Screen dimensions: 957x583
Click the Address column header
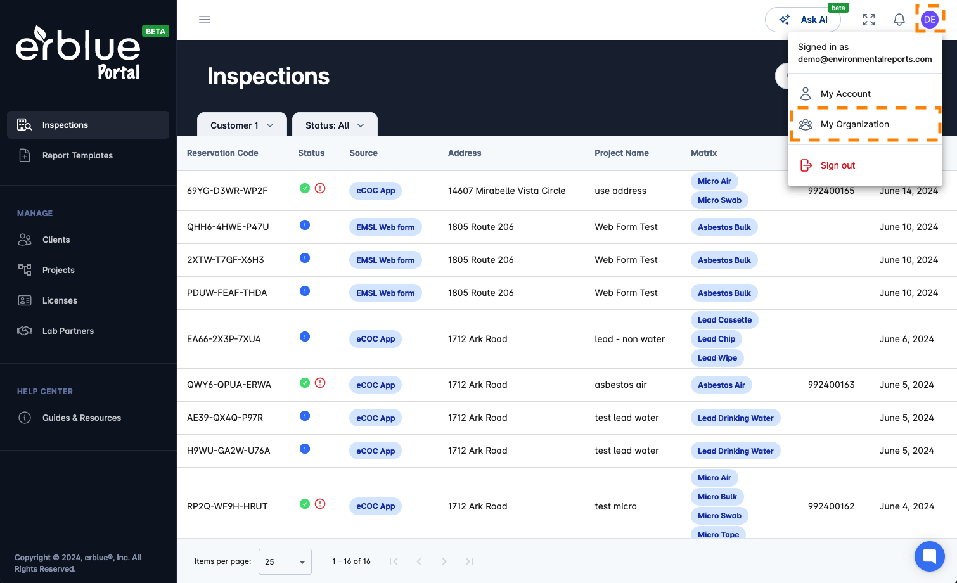coord(465,153)
